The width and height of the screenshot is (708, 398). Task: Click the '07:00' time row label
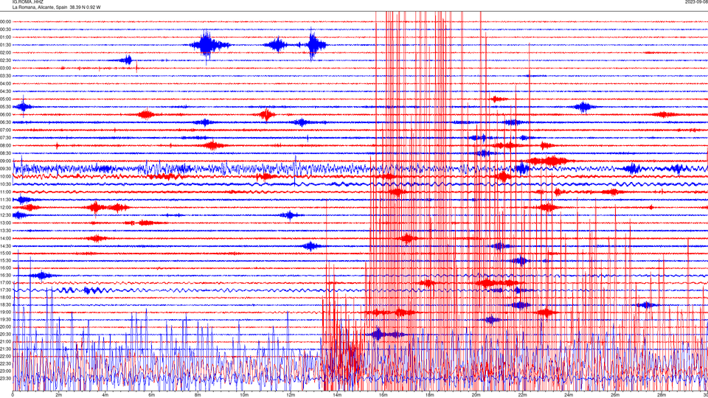pos(6,130)
